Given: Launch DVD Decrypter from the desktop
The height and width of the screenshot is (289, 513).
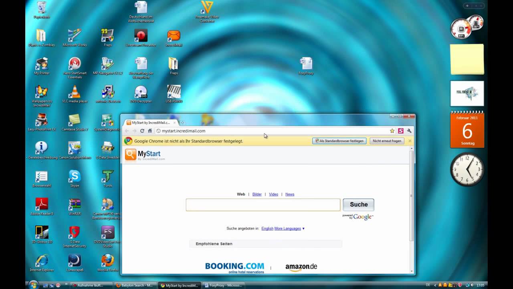Looking at the screenshot, I should tap(141, 94).
